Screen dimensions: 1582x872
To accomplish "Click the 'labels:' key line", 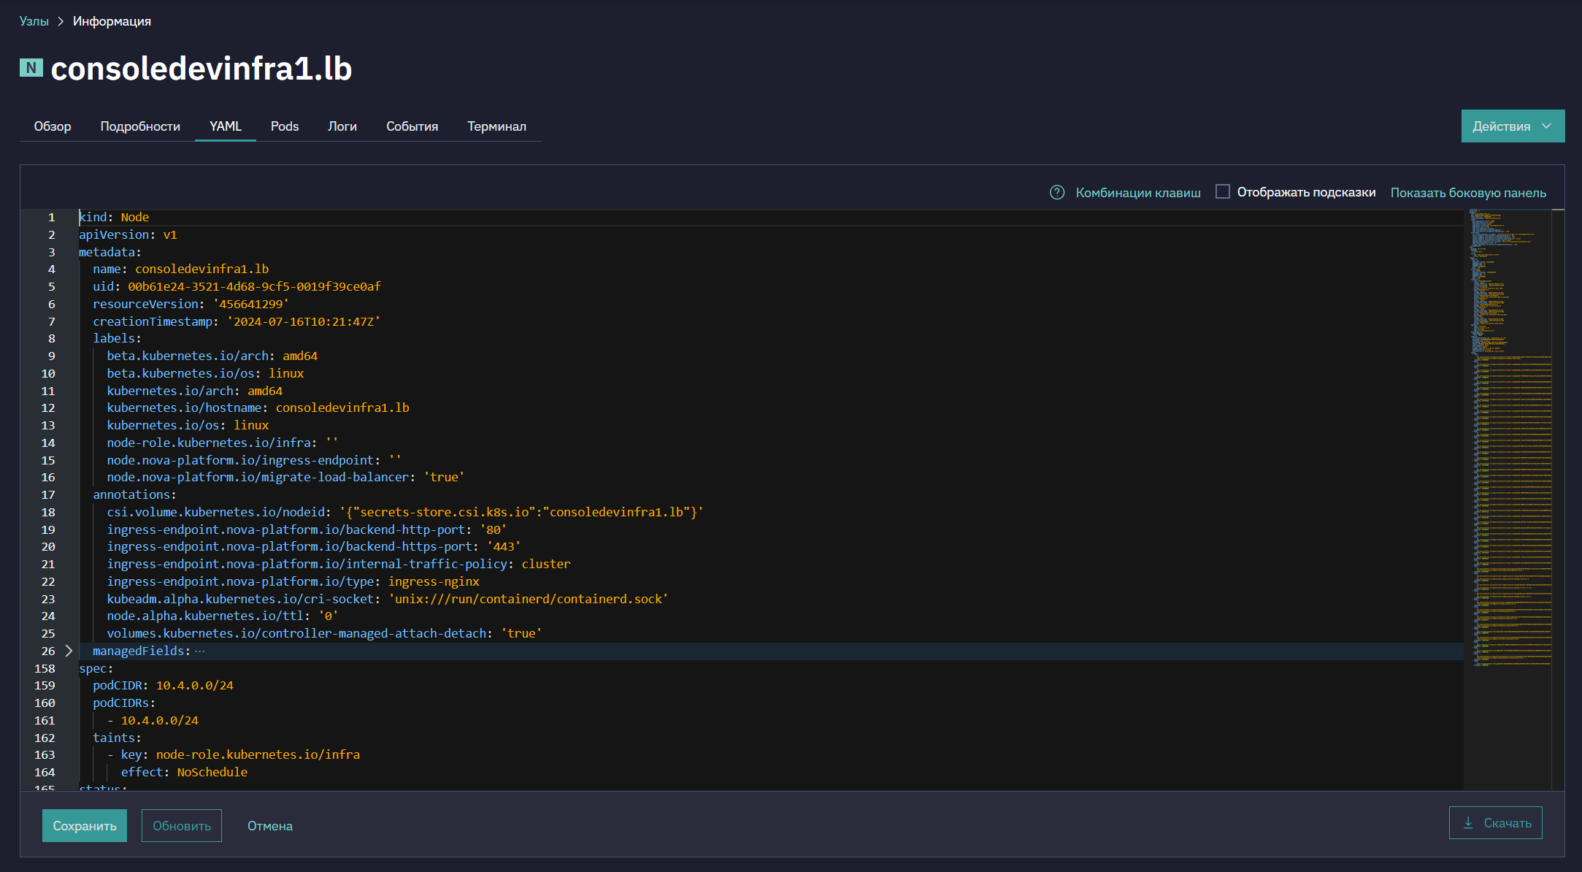I will click(x=117, y=338).
